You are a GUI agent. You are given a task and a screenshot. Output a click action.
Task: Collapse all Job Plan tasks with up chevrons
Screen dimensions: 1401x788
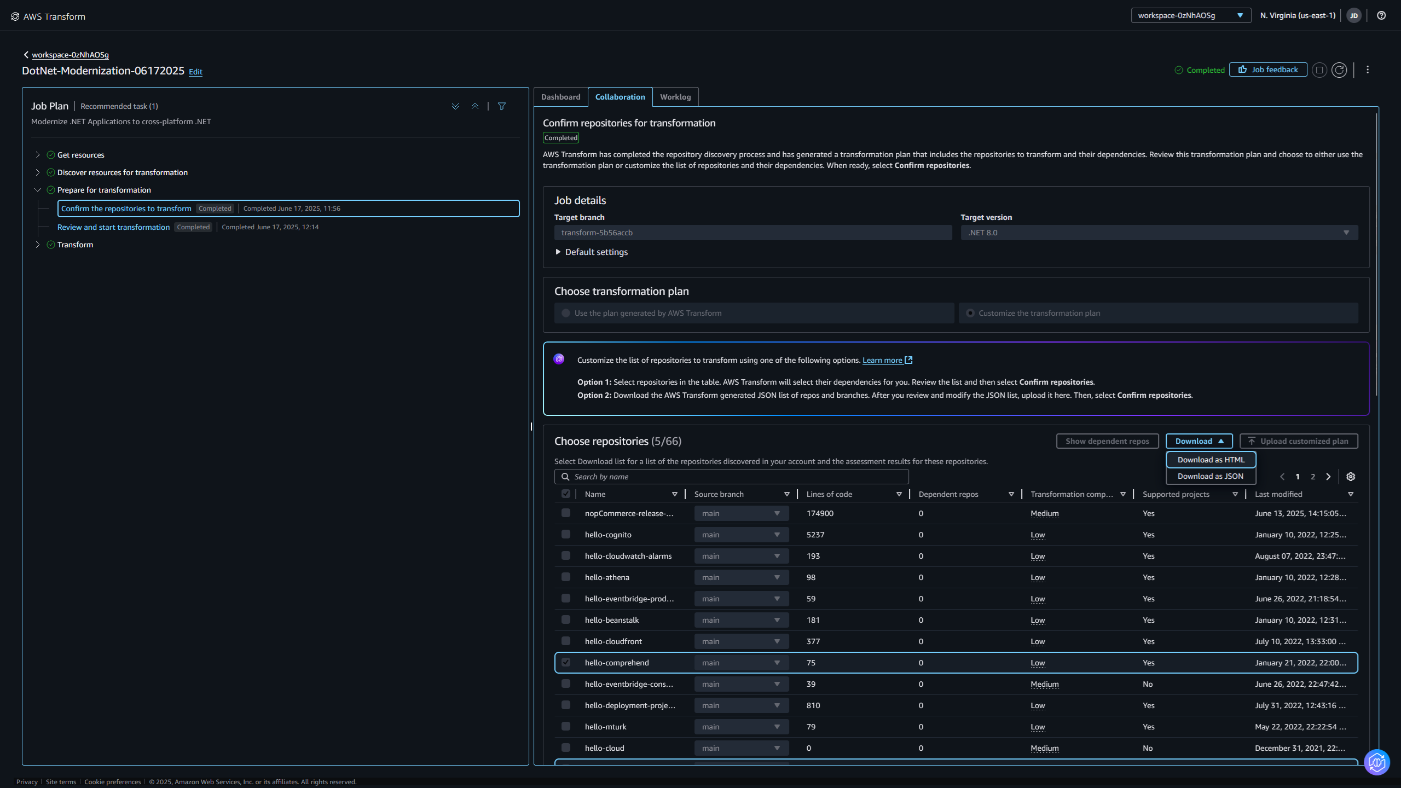point(474,106)
